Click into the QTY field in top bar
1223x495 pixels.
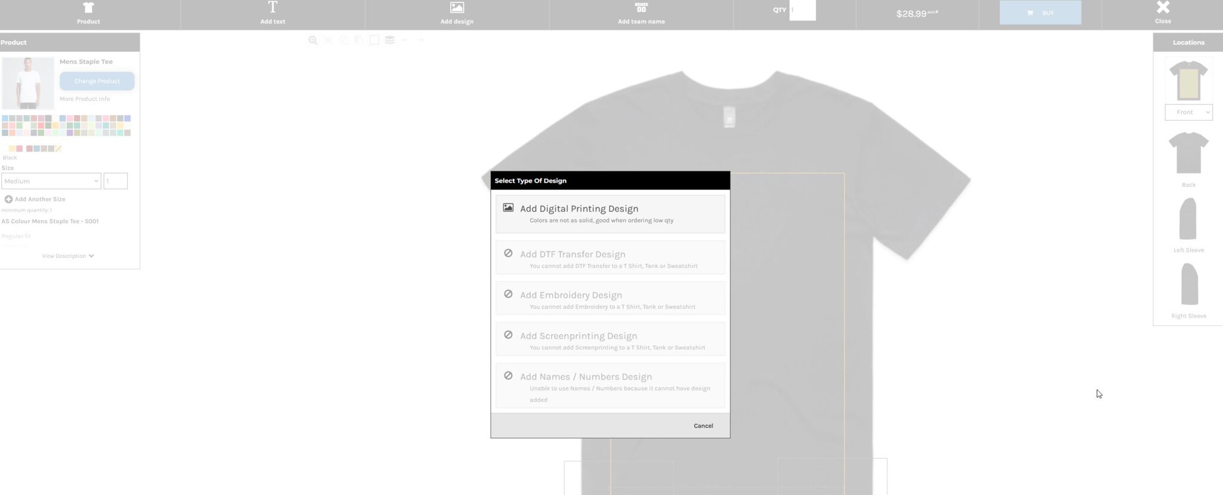(x=802, y=10)
